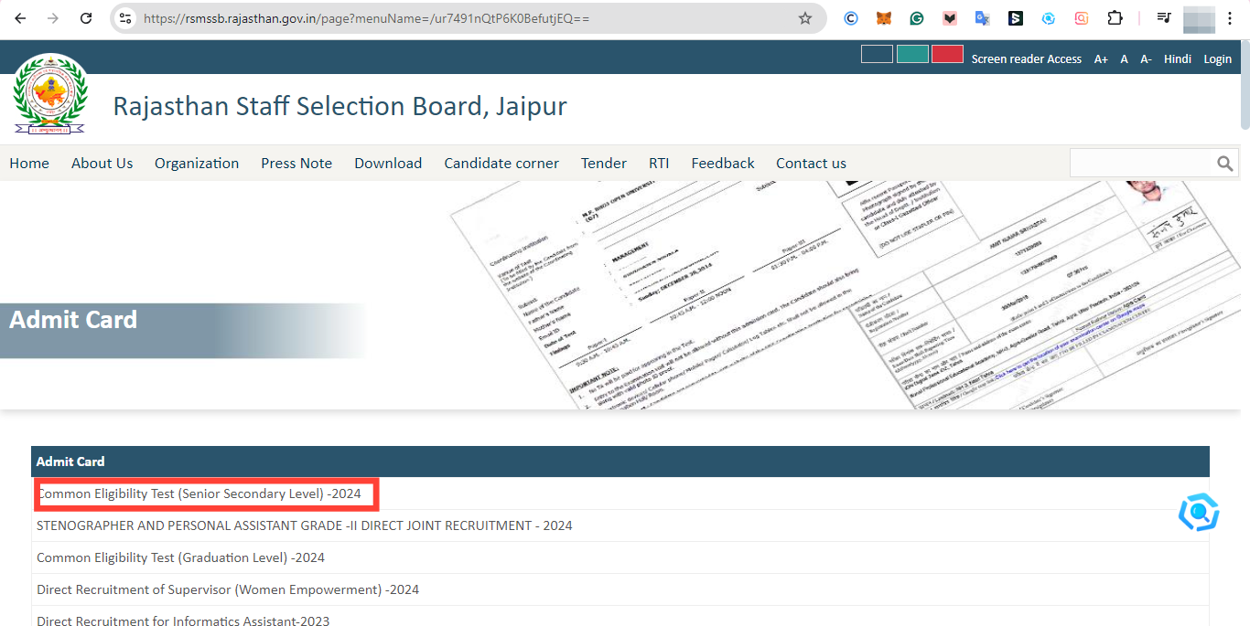
Task: Click the browser forward arrow
Action: pos(53,18)
